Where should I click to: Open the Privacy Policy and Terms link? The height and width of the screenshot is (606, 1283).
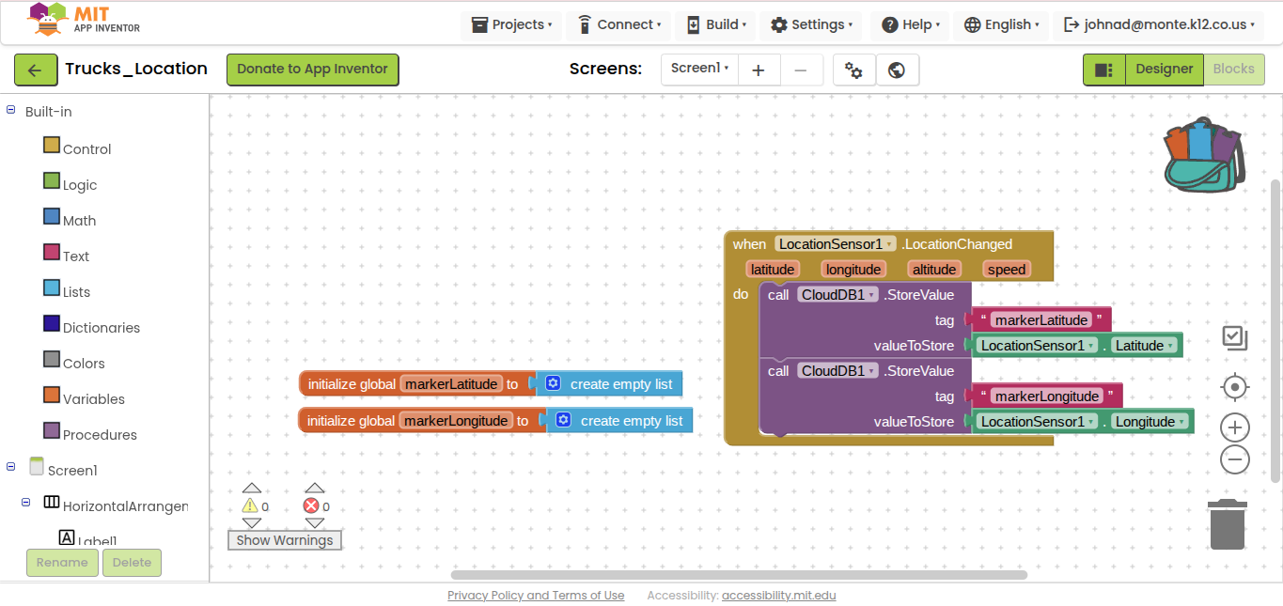(x=536, y=595)
